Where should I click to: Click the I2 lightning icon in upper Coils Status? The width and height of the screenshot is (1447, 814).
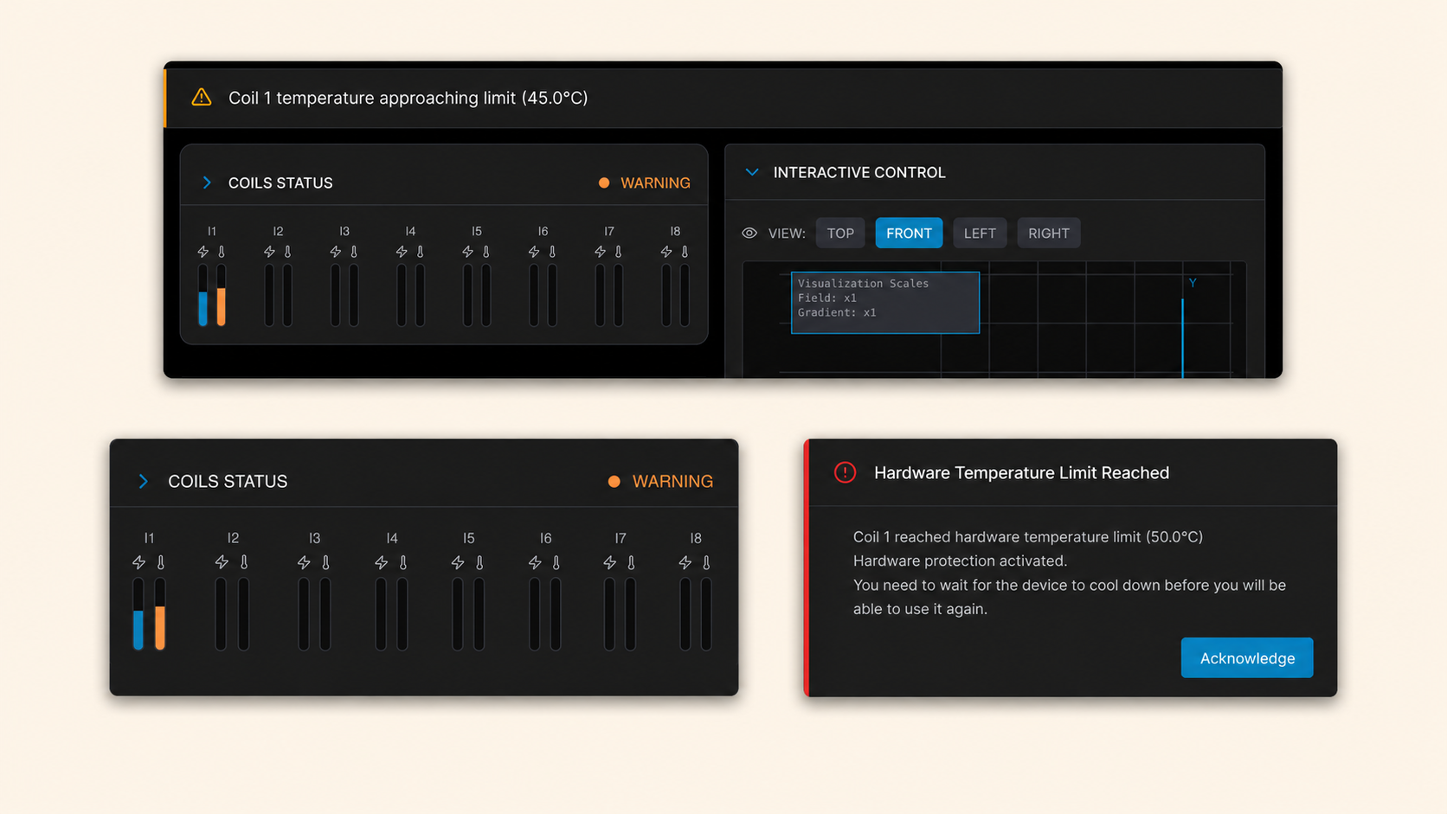(x=269, y=252)
